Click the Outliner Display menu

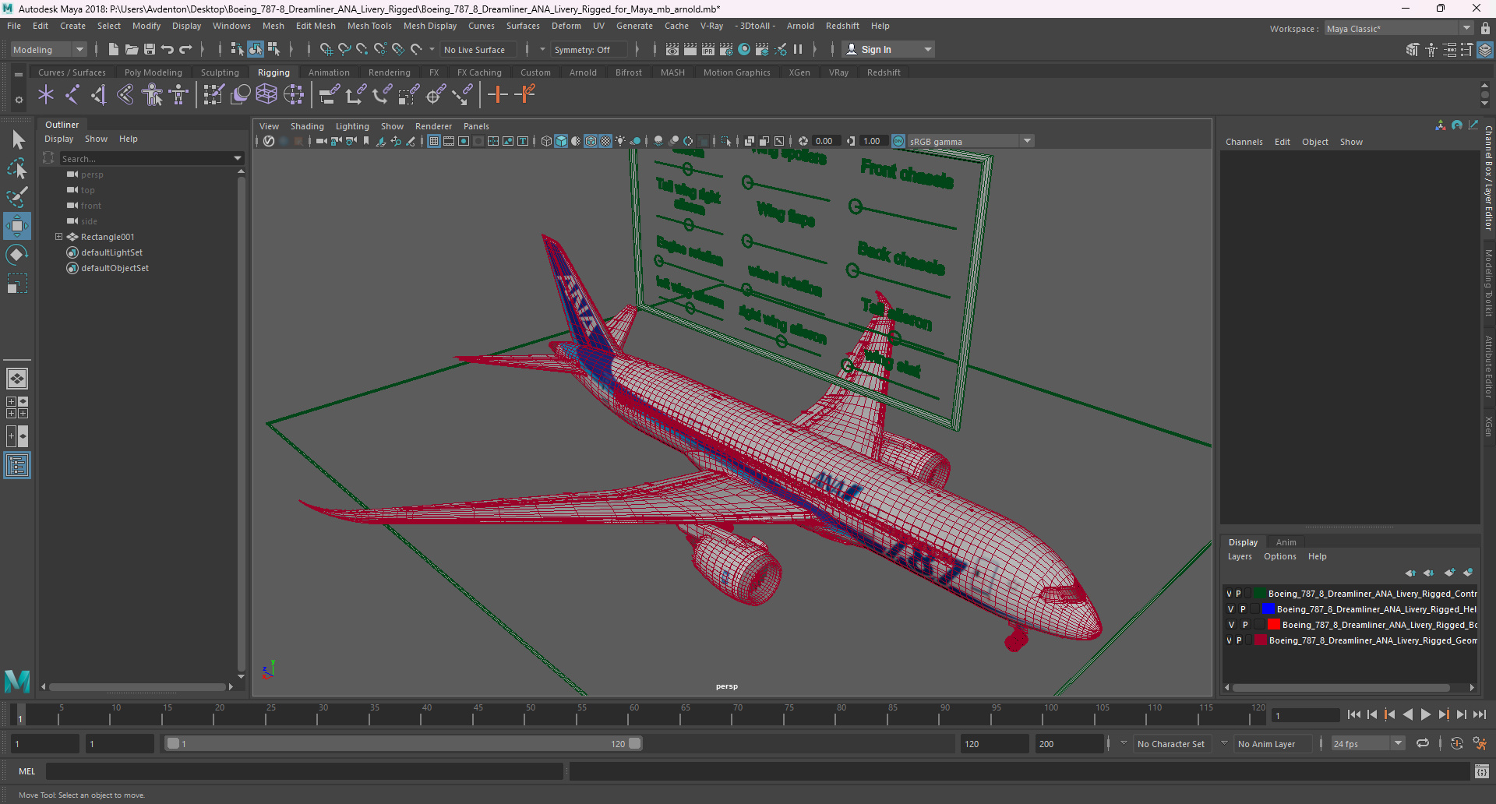(58, 139)
